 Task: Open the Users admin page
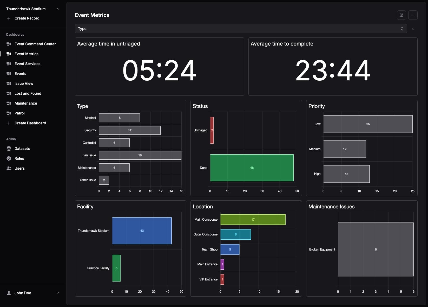coord(19,168)
